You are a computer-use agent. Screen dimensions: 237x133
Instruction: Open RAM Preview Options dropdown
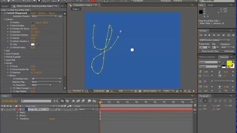[214, 40]
